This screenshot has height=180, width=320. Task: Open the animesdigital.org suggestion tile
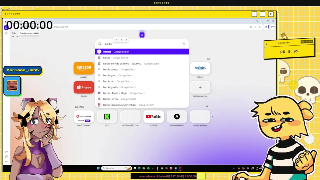tap(200, 116)
